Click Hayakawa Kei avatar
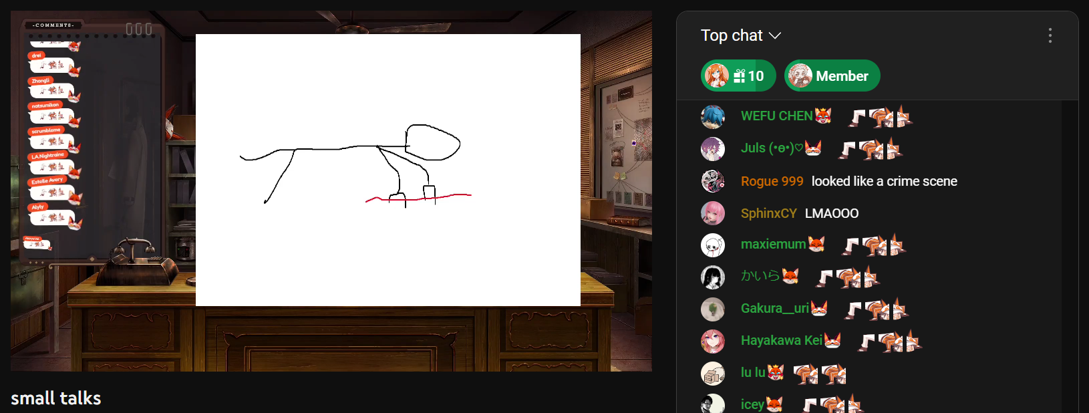This screenshot has height=413, width=1089. tap(713, 341)
